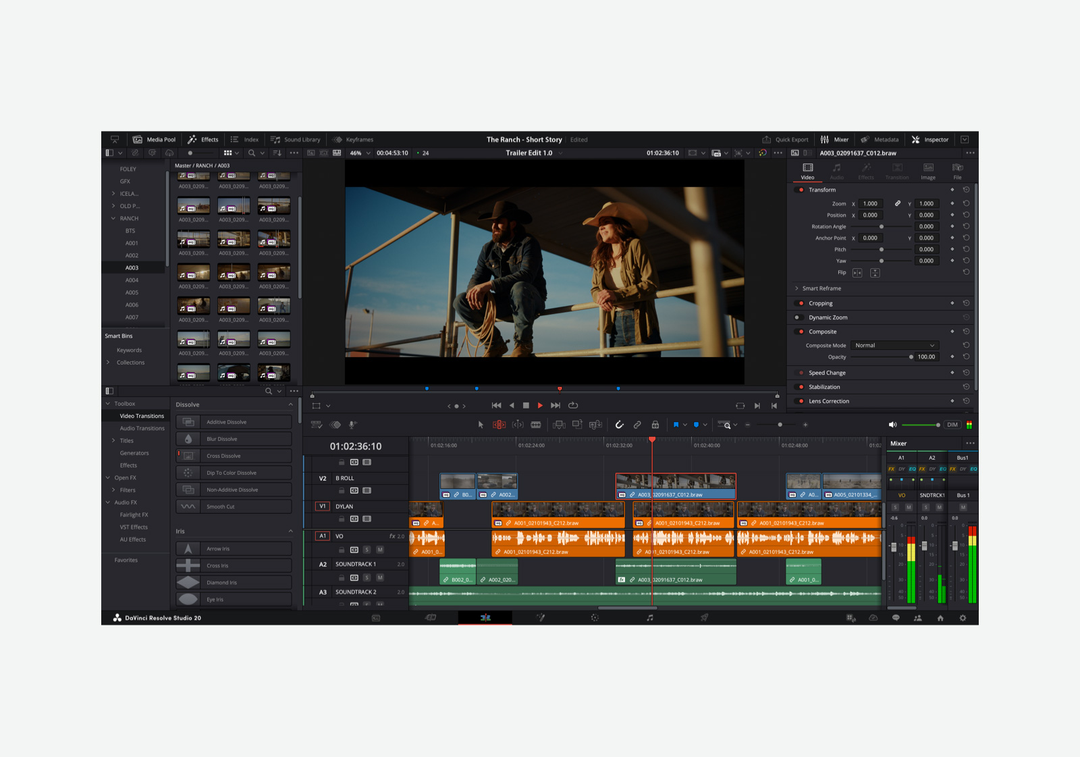Click the Quick Export icon
The height and width of the screenshot is (757, 1080).
point(767,139)
